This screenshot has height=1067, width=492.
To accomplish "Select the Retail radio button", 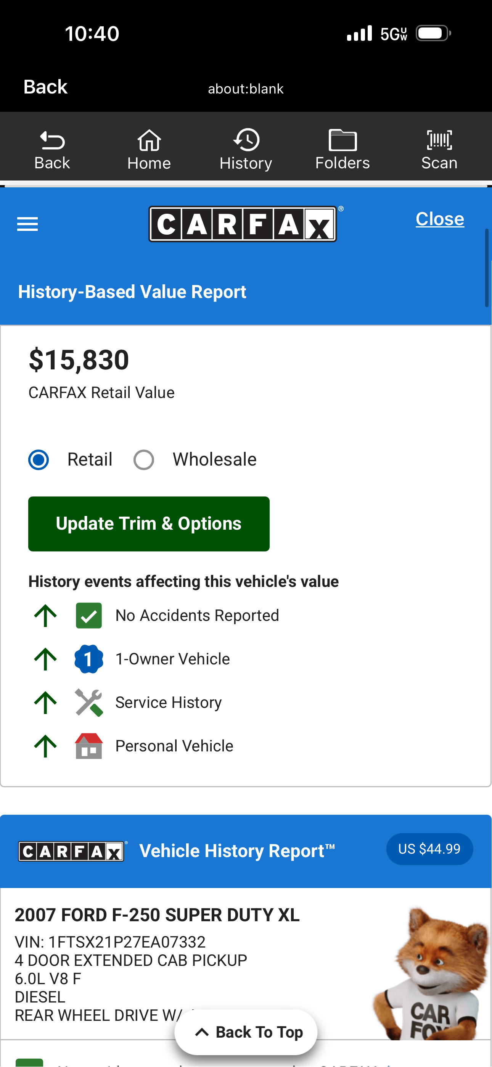I will [39, 460].
